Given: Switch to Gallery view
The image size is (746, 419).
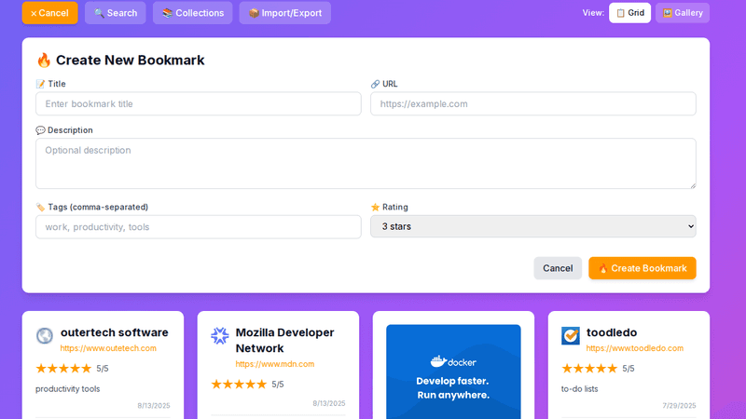Looking at the screenshot, I should (x=682, y=13).
